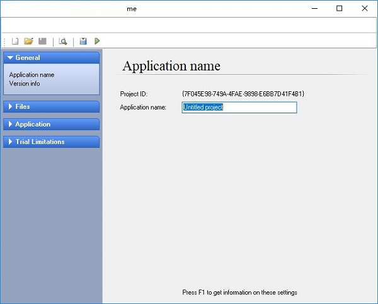Image resolution: width=378 pixels, height=304 pixels.
Task: Expand the Trial Limitations section
Action: pyautogui.click(x=51, y=142)
